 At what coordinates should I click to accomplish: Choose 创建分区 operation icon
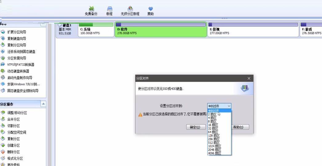pyautogui.click(x=3, y=145)
